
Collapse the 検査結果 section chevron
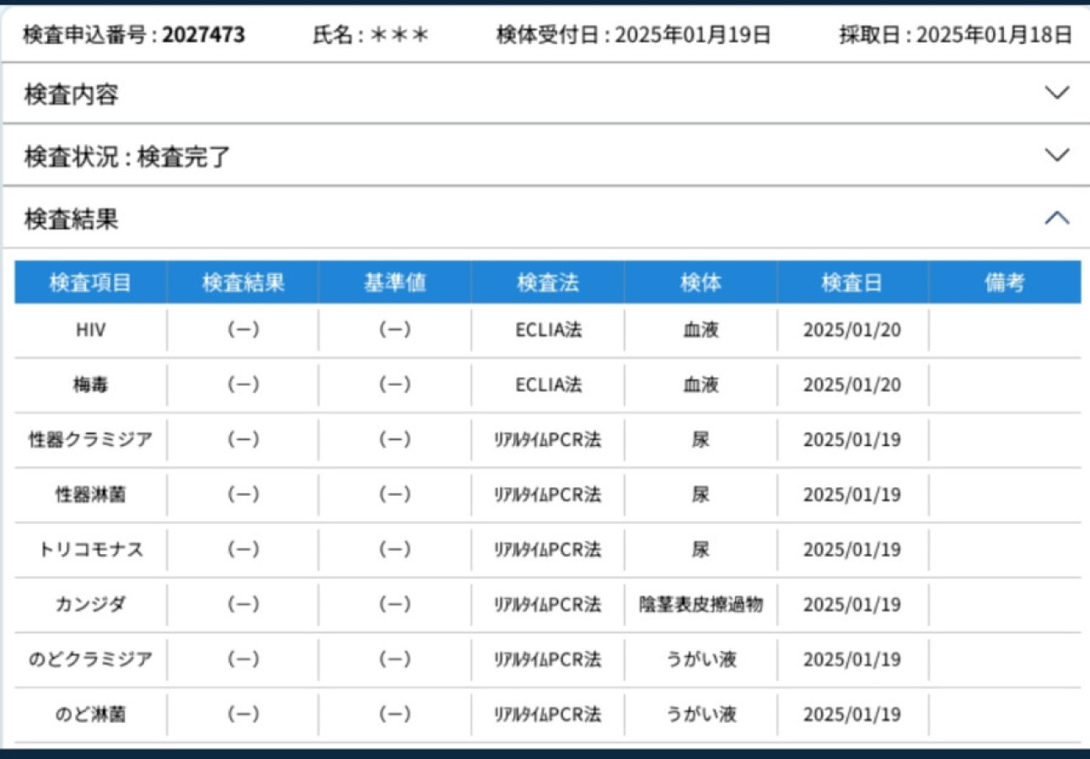pyautogui.click(x=1056, y=218)
